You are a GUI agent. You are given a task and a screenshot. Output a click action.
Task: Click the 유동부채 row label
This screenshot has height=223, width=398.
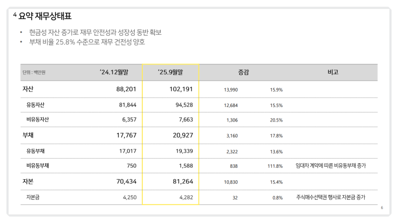pyautogui.click(x=36, y=151)
